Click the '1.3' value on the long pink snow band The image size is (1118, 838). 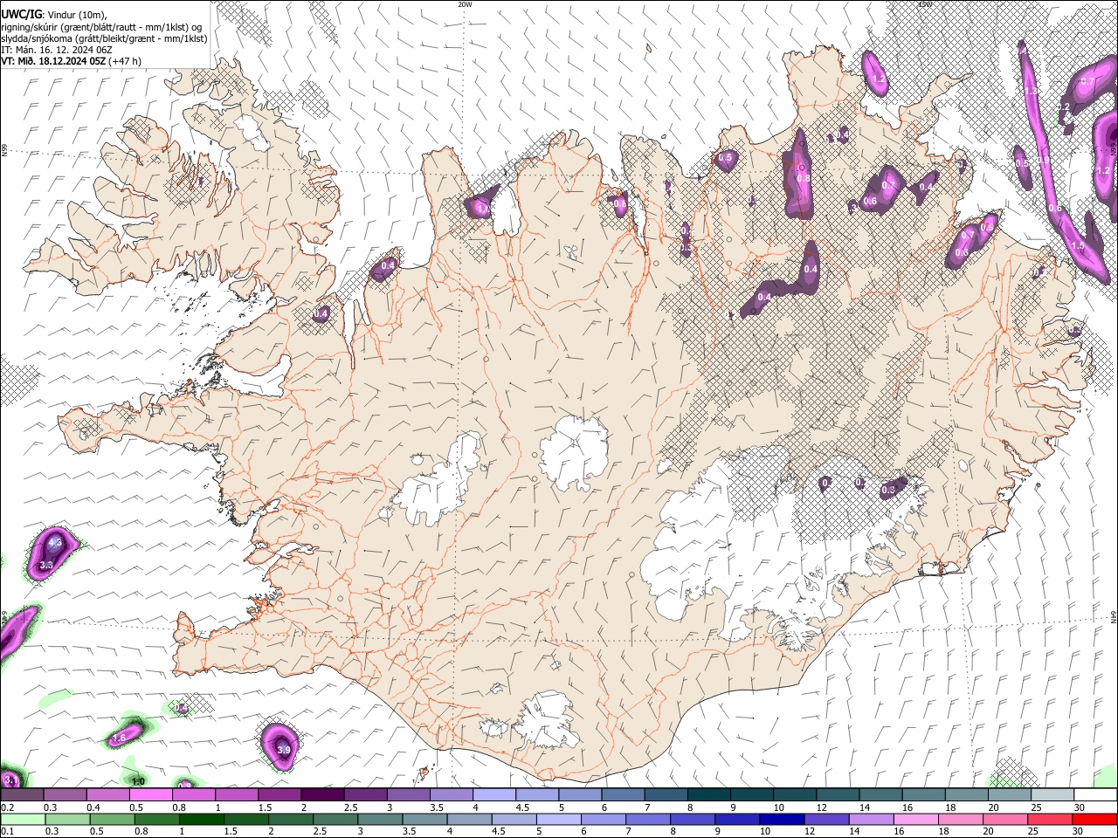click(x=1031, y=91)
